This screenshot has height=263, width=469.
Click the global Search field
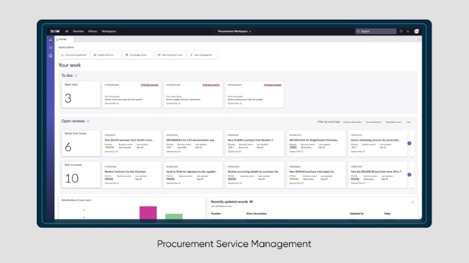(375, 31)
